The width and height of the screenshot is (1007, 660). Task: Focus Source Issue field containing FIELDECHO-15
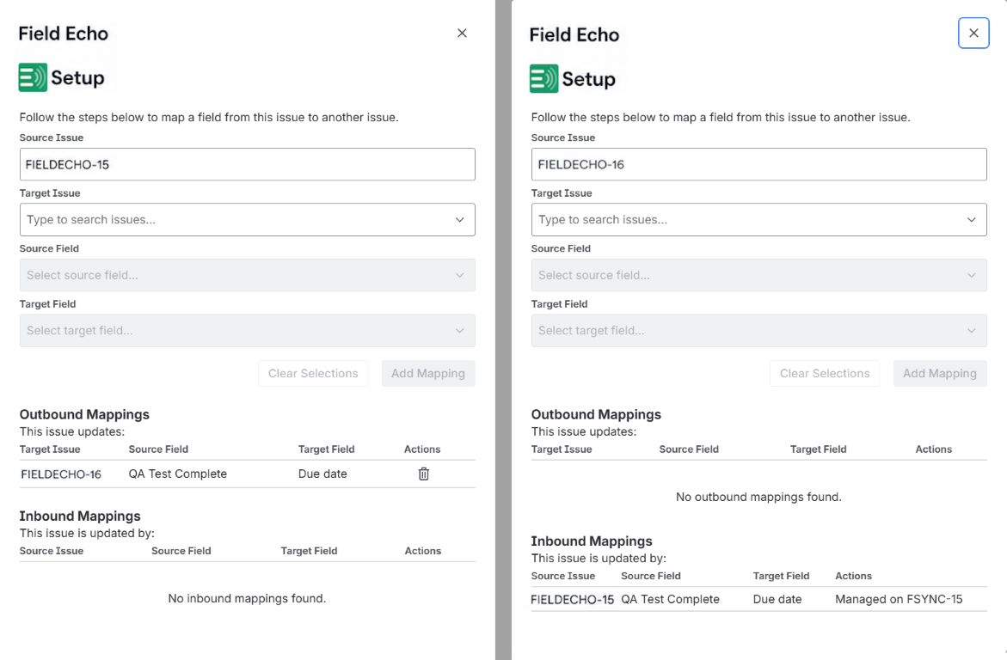pyautogui.click(x=248, y=164)
